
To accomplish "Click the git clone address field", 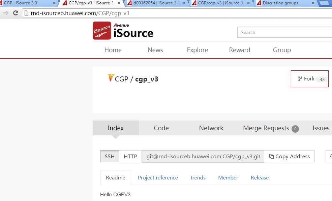I will point(203,156).
